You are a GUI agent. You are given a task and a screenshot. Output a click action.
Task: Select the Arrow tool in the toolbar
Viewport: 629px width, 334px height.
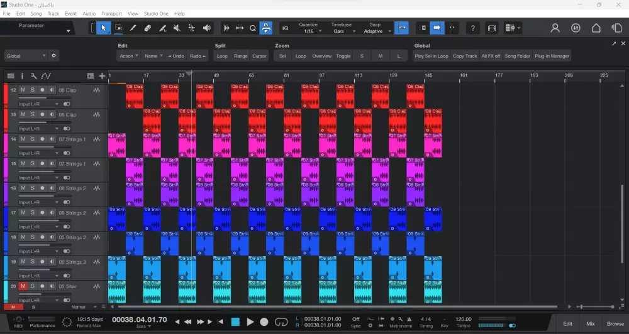[x=104, y=28]
